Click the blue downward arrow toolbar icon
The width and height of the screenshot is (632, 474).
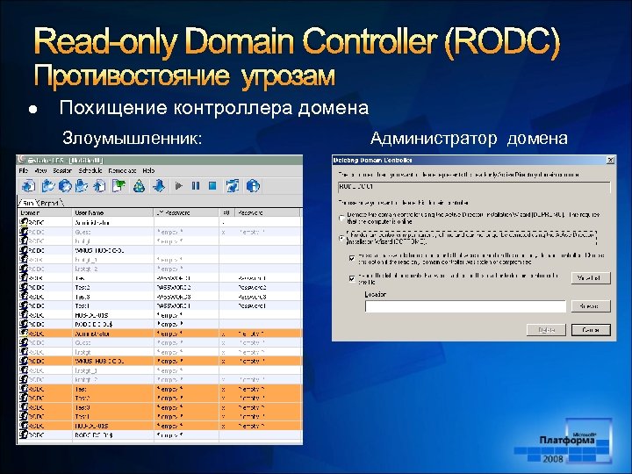[159, 186]
